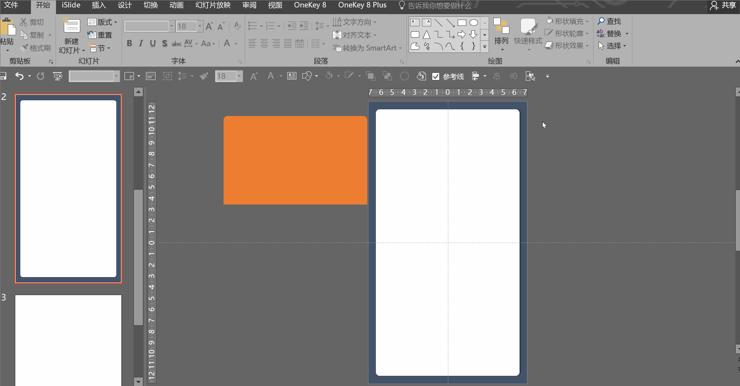Uncheck the 参考线 guides checkbox

(436, 76)
